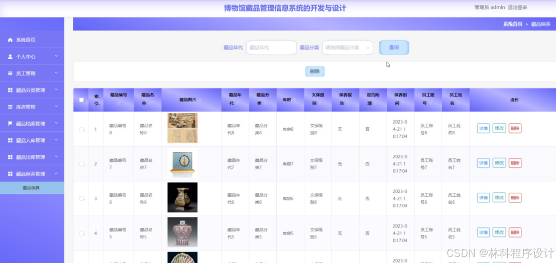
Task: Click the flag icon beside 藏品档案管理
Action: click(10, 124)
